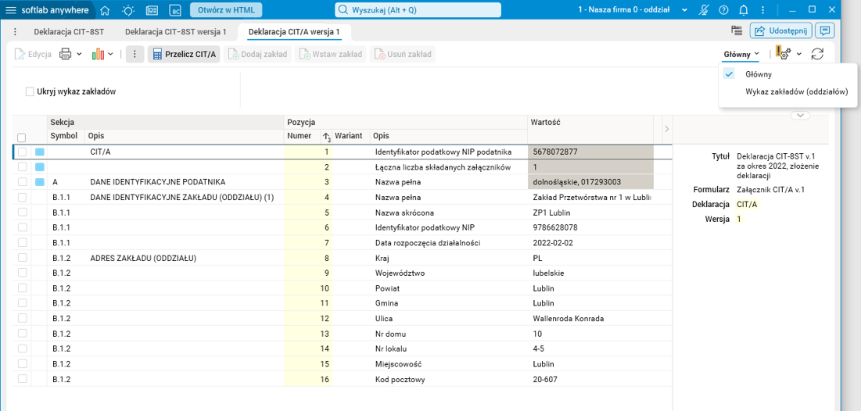Click the printer icon in toolbar
The height and width of the screenshot is (411, 861).
click(66, 54)
